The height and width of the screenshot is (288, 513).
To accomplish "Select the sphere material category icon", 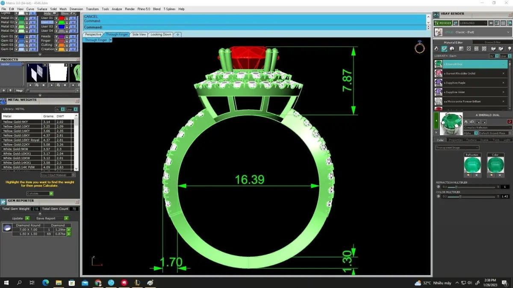I will [x=452, y=49].
